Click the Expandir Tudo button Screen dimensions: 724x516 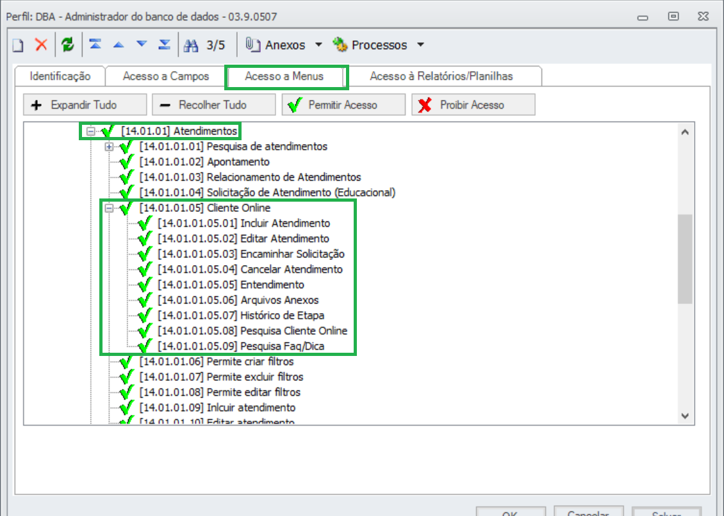click(85, 105)
